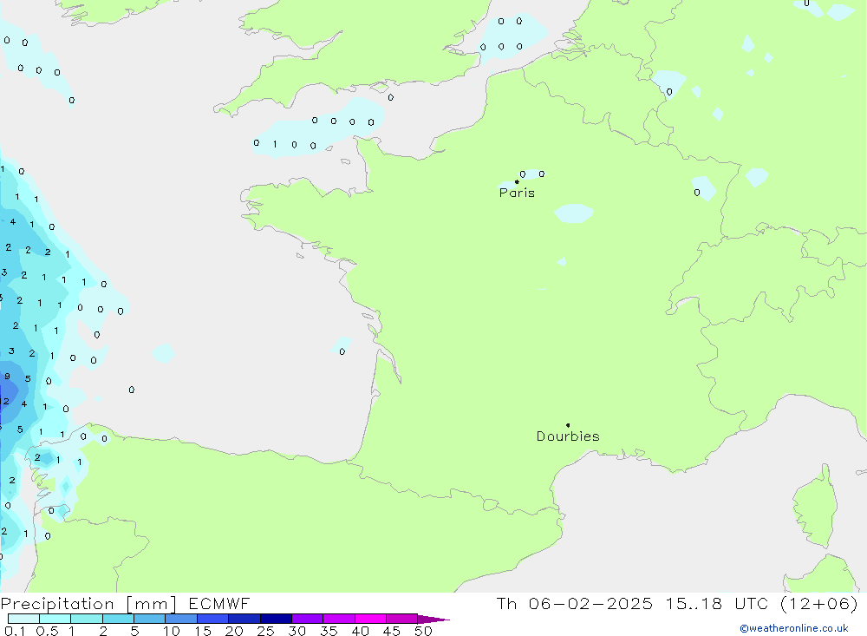Click the legend value label 35
Viewport: 867px width, 636px height.
[x=329, y=631]
